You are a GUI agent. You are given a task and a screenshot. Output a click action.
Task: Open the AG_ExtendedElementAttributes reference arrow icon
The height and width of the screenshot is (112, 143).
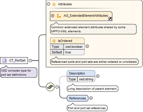point(110,18)
